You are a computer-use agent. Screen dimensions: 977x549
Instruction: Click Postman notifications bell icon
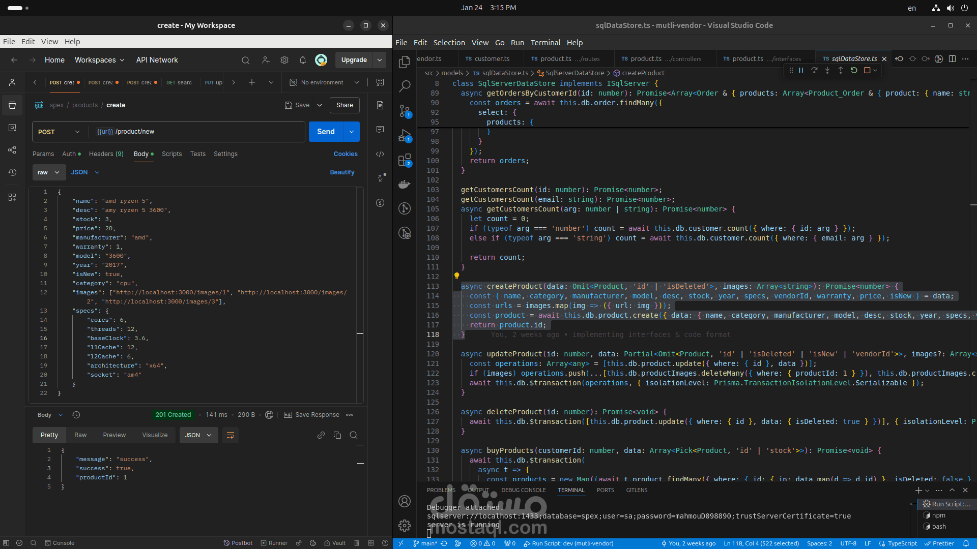pyautogui.click(x=303, y=60)
